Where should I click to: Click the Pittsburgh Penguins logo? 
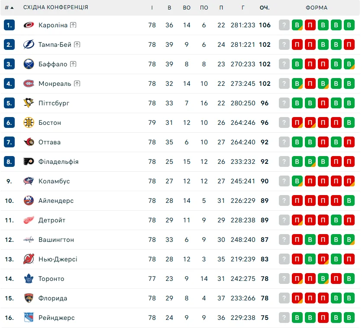click(x=29, y=103)
